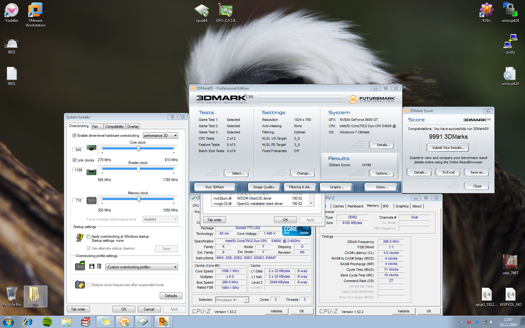The width and height of the screenshot is (525, 328).
Task: Click the memory clock chip icon
Action: click(91, 201)
